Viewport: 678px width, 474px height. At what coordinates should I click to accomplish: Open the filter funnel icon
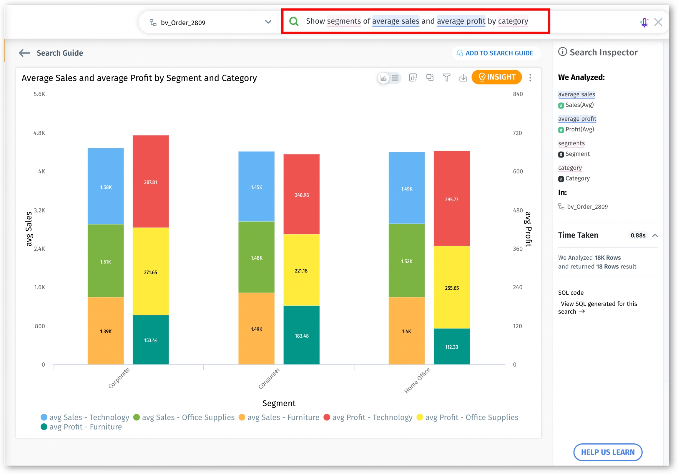pos(446,78)
